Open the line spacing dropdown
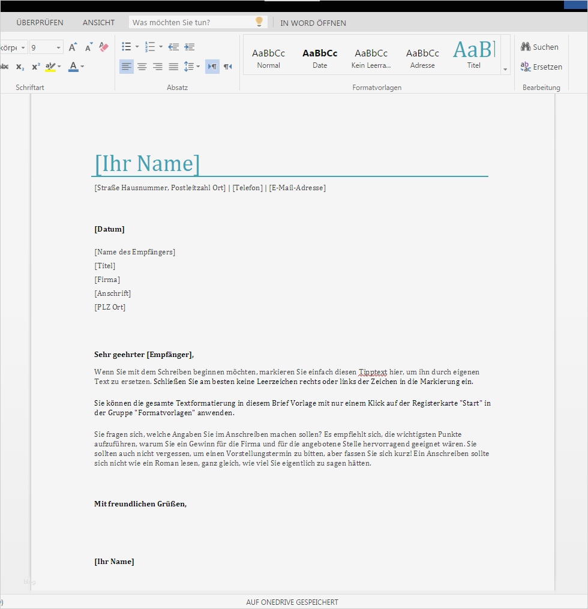The image size is (588, 609). click(191, 67)
